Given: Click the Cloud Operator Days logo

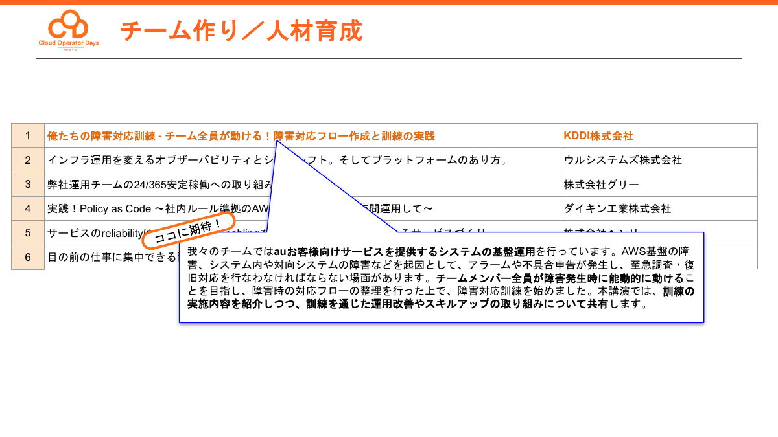Looking at the screenshot, I should pos(69,30).
